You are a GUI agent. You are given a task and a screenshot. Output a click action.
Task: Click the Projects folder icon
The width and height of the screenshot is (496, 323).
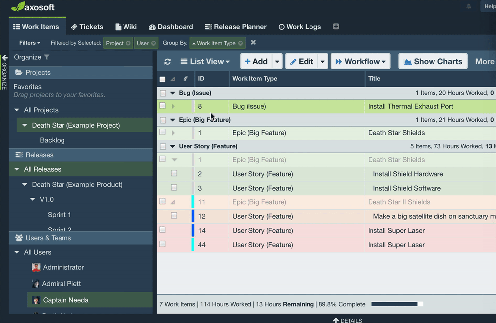(19, 72)
